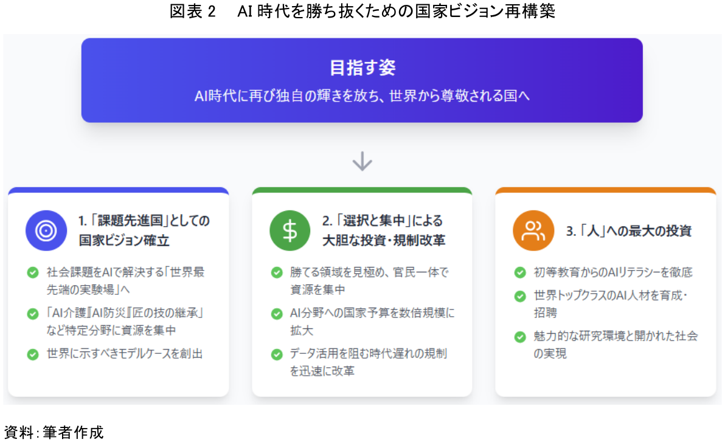
Task: Click the green dollar sign icon
Action: coord(290,230)
